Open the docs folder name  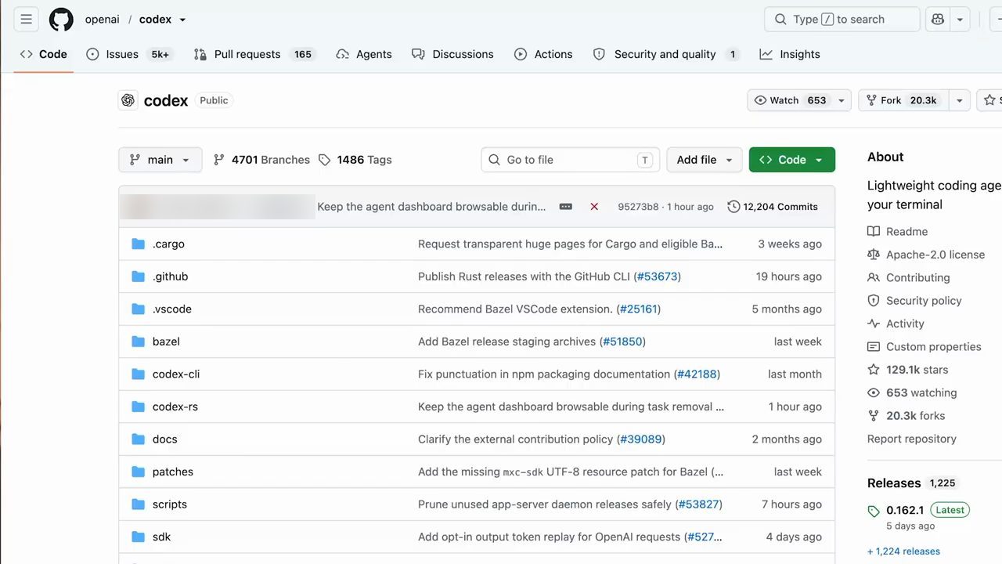165,439
